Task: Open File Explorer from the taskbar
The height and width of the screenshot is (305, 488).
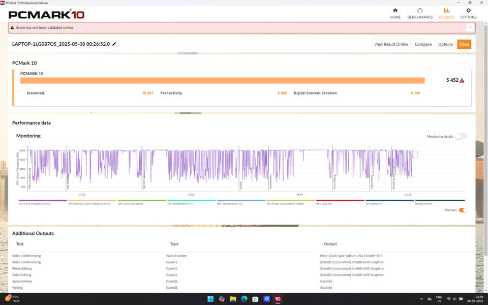Action: tap(233, 299)
